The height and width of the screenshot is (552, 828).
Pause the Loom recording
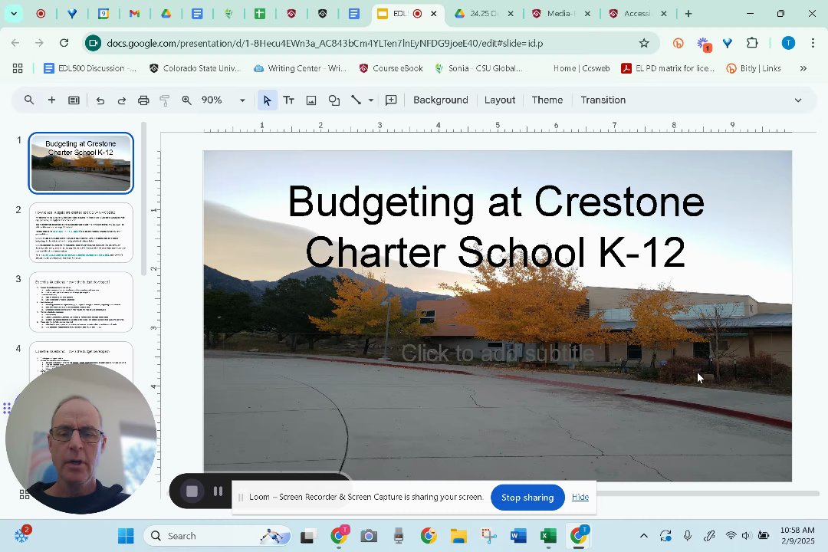click(x=218, y=491)
